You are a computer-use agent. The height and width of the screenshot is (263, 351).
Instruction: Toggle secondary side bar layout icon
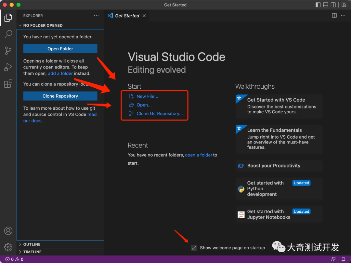333,5
